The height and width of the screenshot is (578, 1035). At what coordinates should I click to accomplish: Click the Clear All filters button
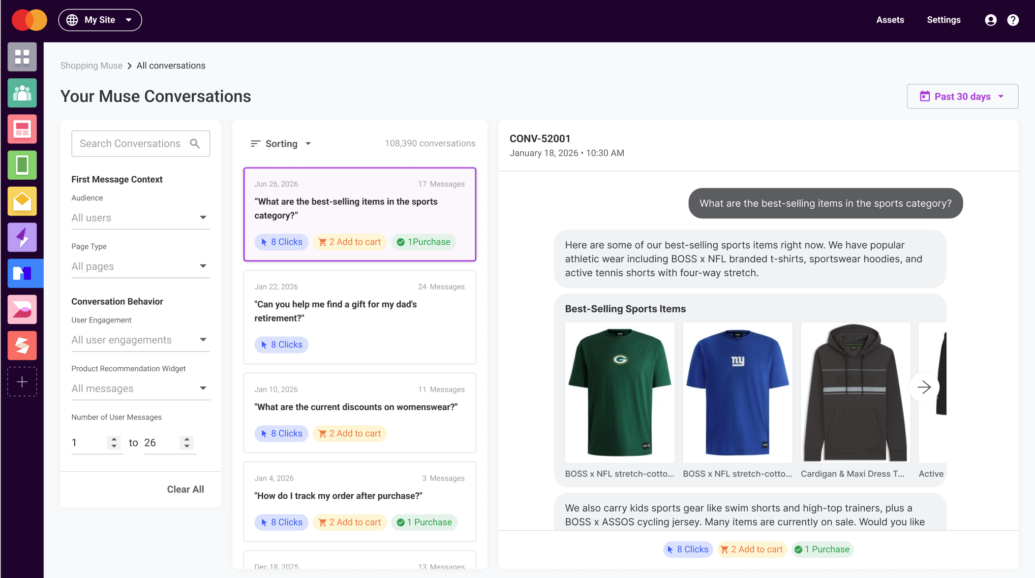tap(185, 489)
